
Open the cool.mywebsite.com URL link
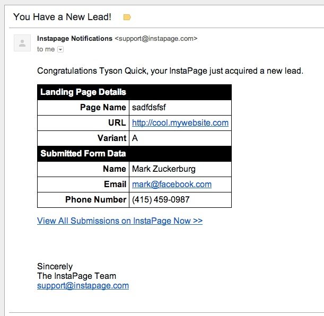[180, 122]
